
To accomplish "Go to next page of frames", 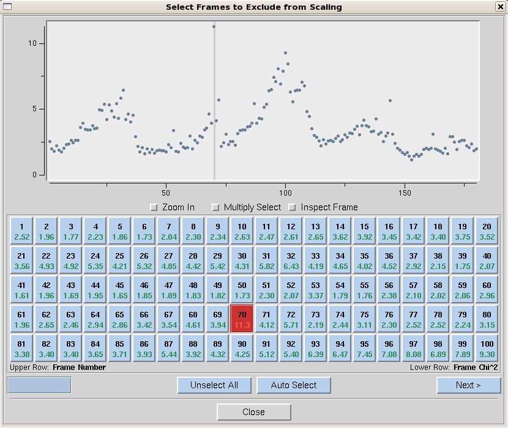I will tap(468, 385).
